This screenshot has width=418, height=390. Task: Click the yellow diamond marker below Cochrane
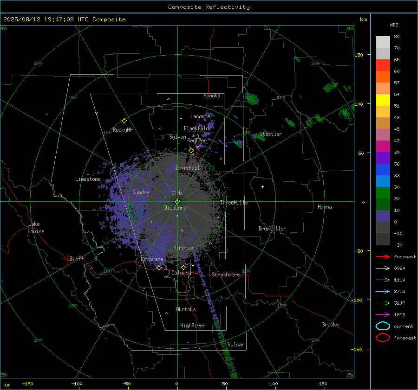159,268
